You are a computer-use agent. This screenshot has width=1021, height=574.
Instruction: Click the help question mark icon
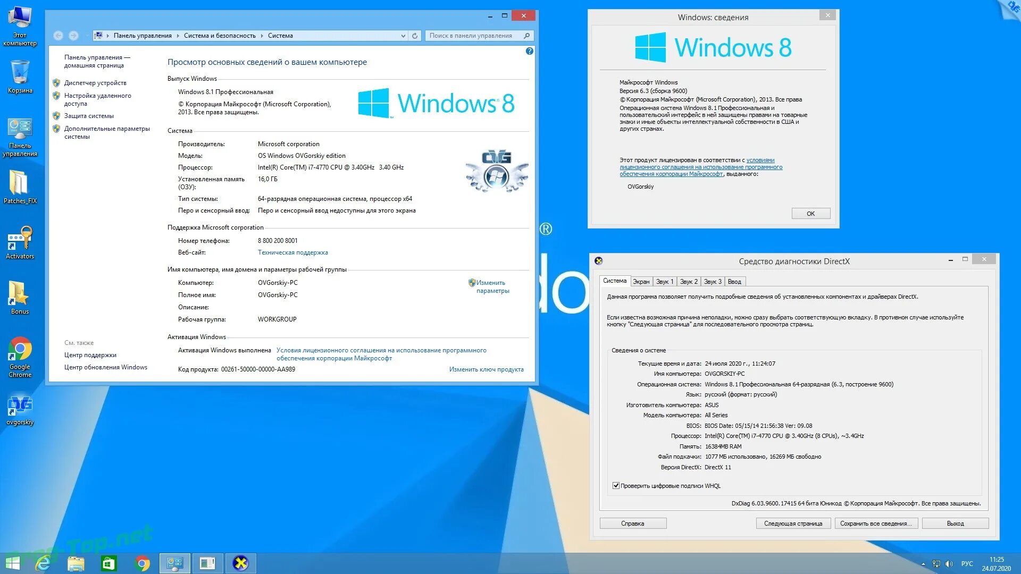coord(529,51)
